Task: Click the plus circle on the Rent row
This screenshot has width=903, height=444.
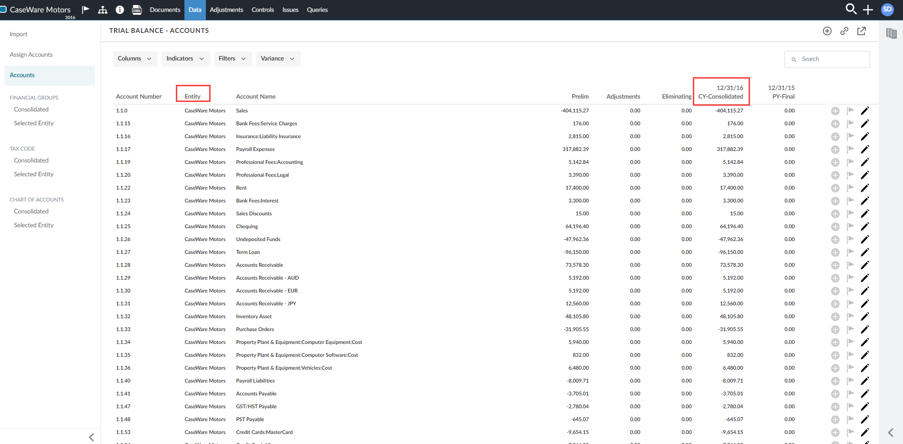Action: 835,188
